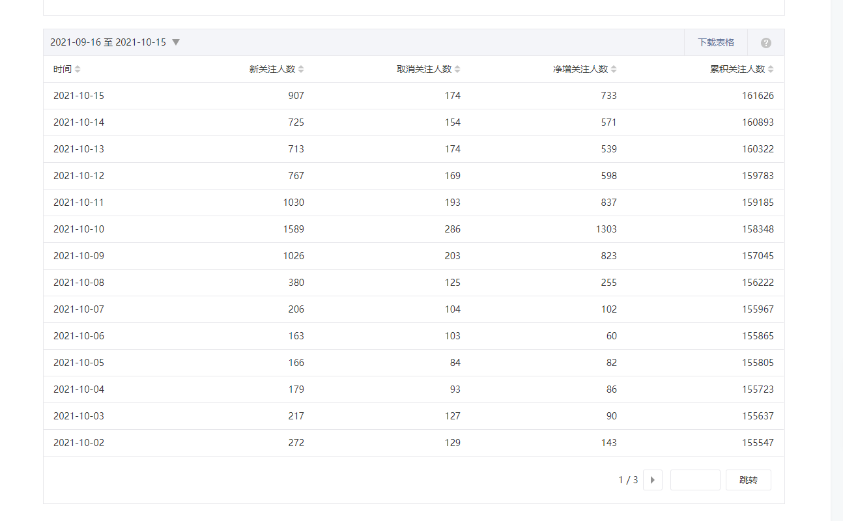Screen dimensions: 843x521
Task: Click unfollow count 286
Action: [x=452, y=229]
